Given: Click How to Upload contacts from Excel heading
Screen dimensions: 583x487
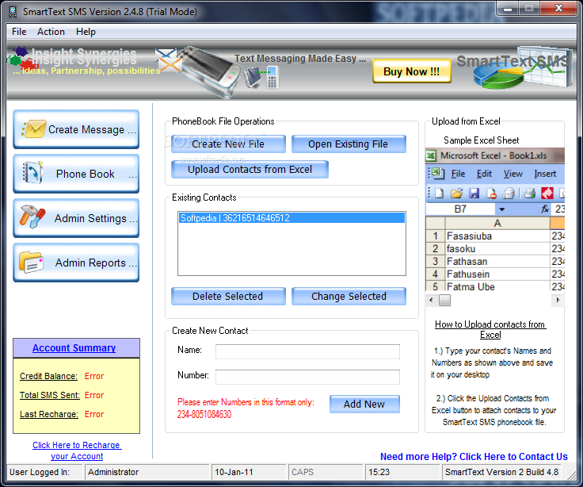Looking at the screenshot, I should (x=490, y=329).
